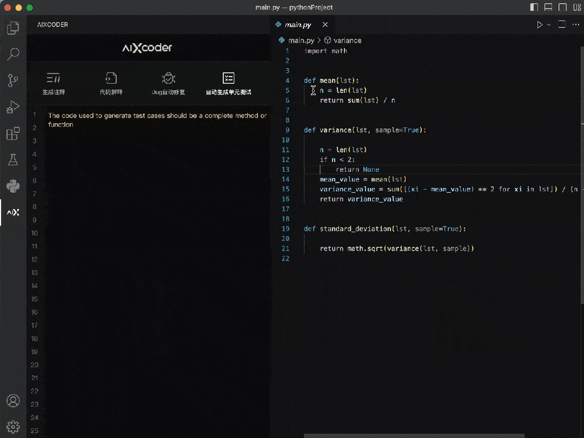Open the Run and Debug view

pos(13,107)
